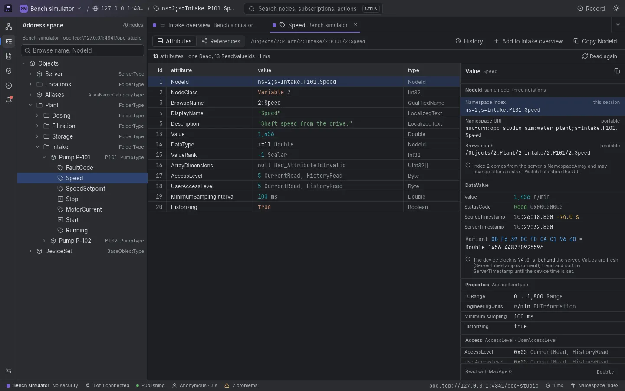Image resolution: width=625 pixels, height=391 pixels.
Task: Click the 1 of 1 connected status
Action: click(107, 385)
